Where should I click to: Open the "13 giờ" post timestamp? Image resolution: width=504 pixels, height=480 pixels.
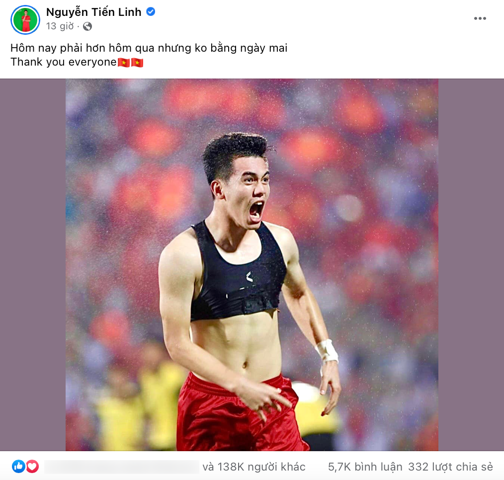(x=60, y=26)
